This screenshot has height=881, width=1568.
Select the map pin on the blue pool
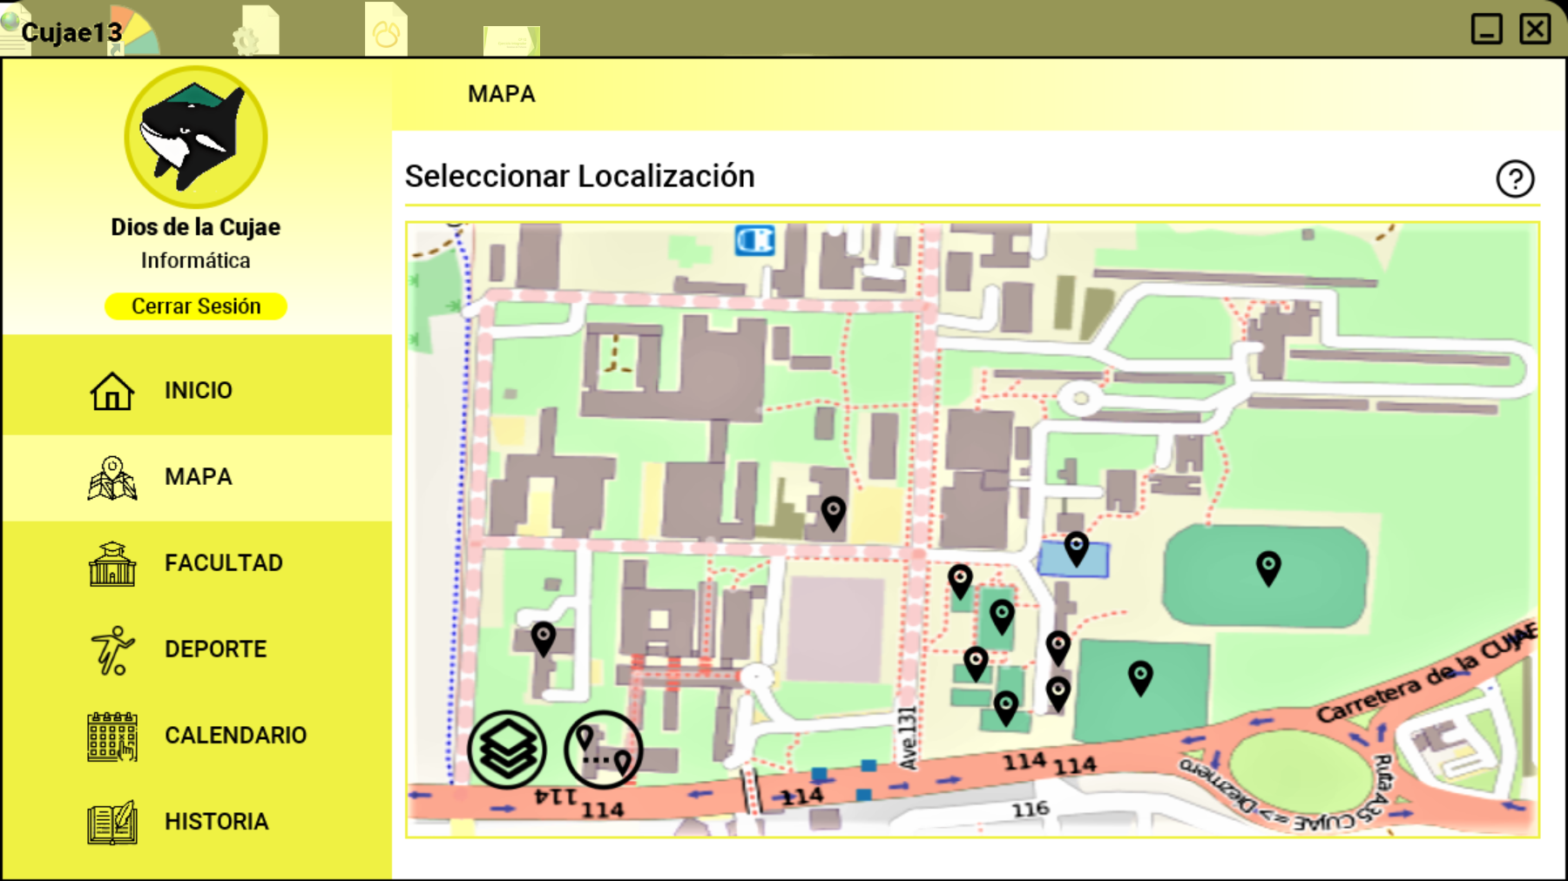coord(1077,549)
